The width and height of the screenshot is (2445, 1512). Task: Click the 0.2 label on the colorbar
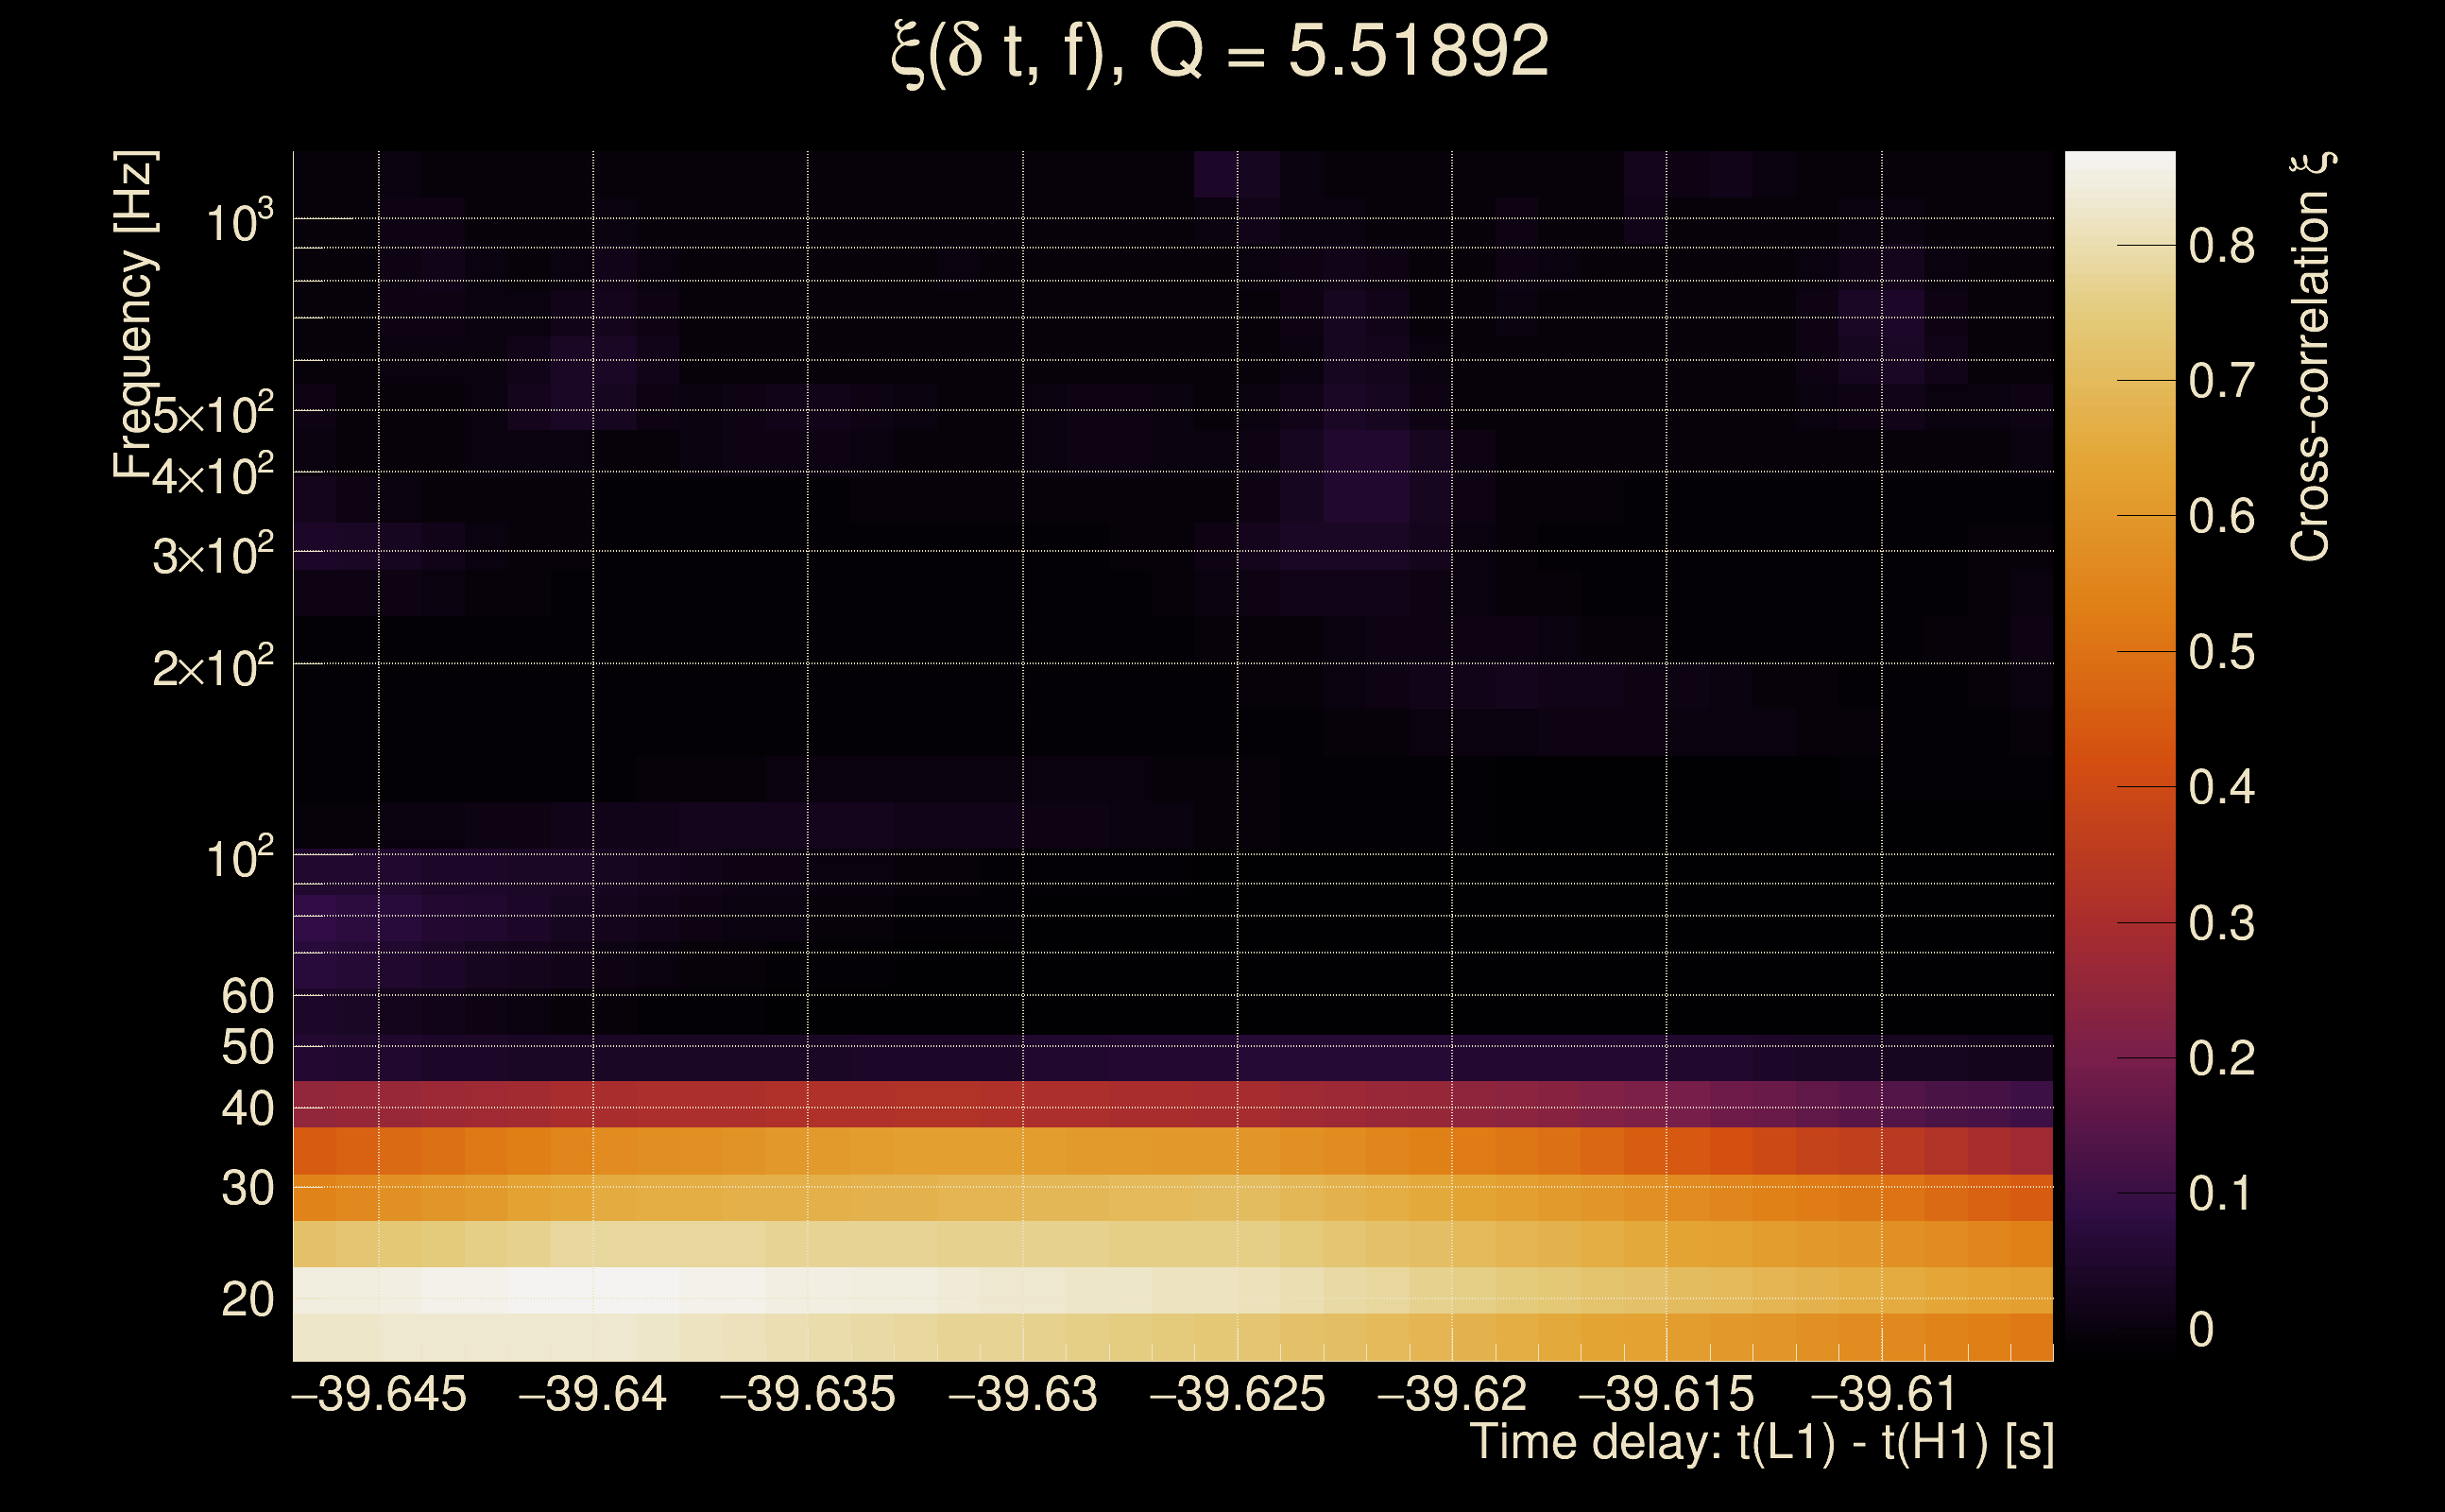coord(2221,1058)
